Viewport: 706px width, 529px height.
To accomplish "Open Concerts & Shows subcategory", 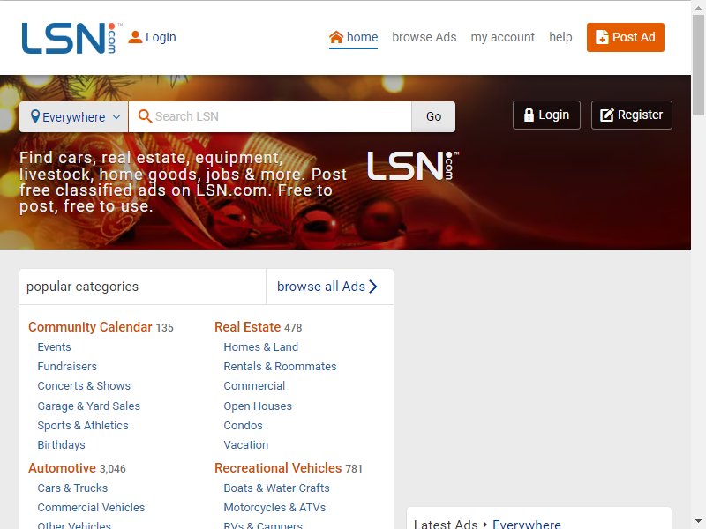I will pyautogui.click(x=84, y=386).
